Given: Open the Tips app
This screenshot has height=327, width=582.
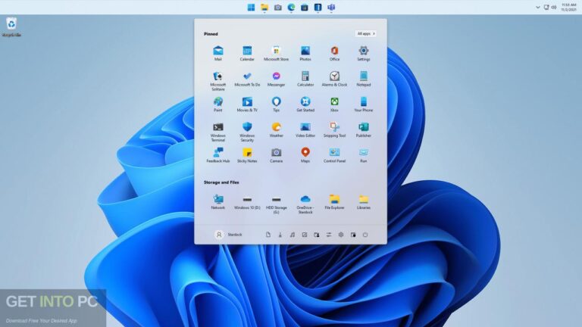Looking at the screenshot, I should tap(276, 104).
